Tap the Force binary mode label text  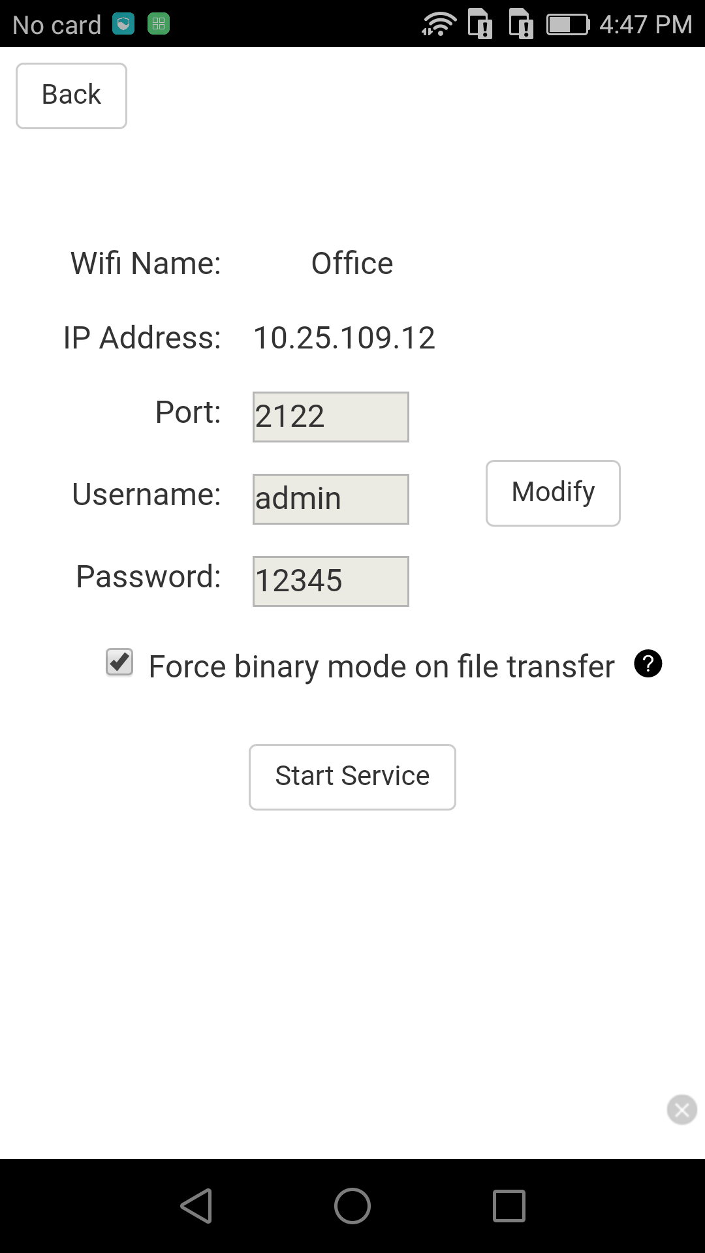(x=382, y=667)
